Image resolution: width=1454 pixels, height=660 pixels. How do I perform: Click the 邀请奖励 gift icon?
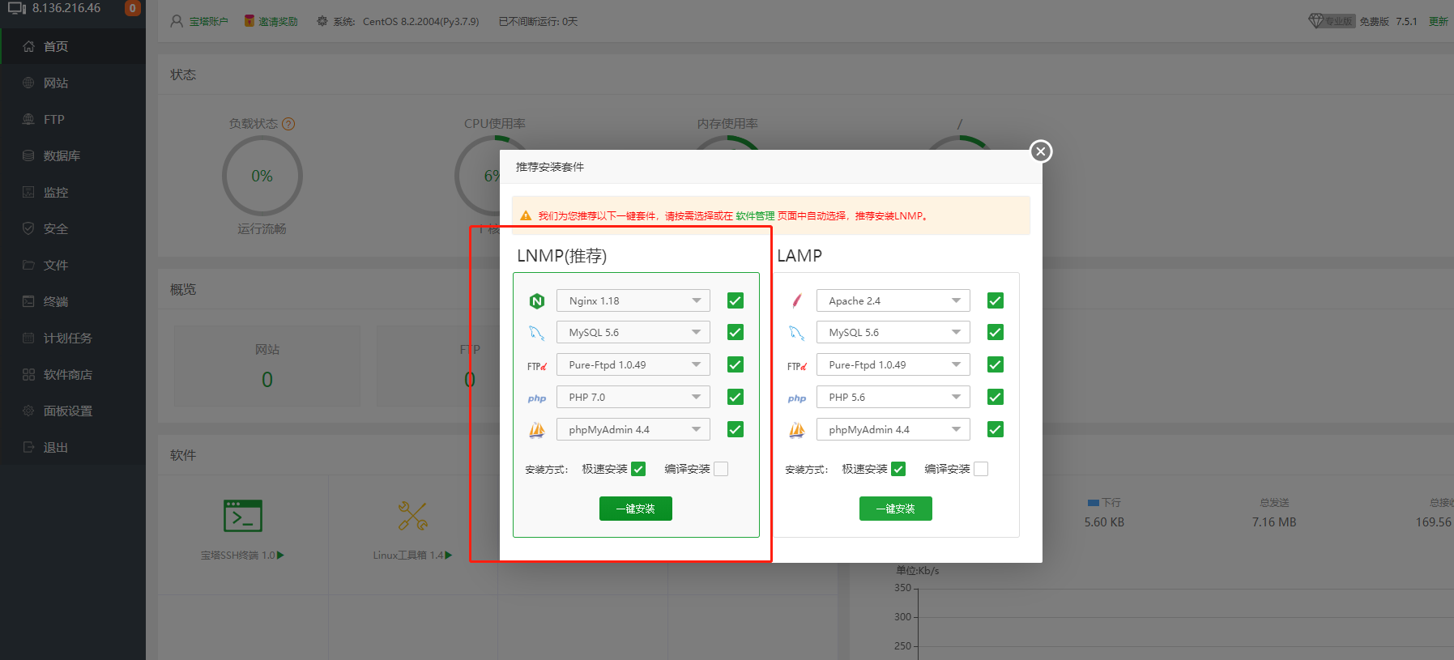pyautogui.click(x=249, y=21)
